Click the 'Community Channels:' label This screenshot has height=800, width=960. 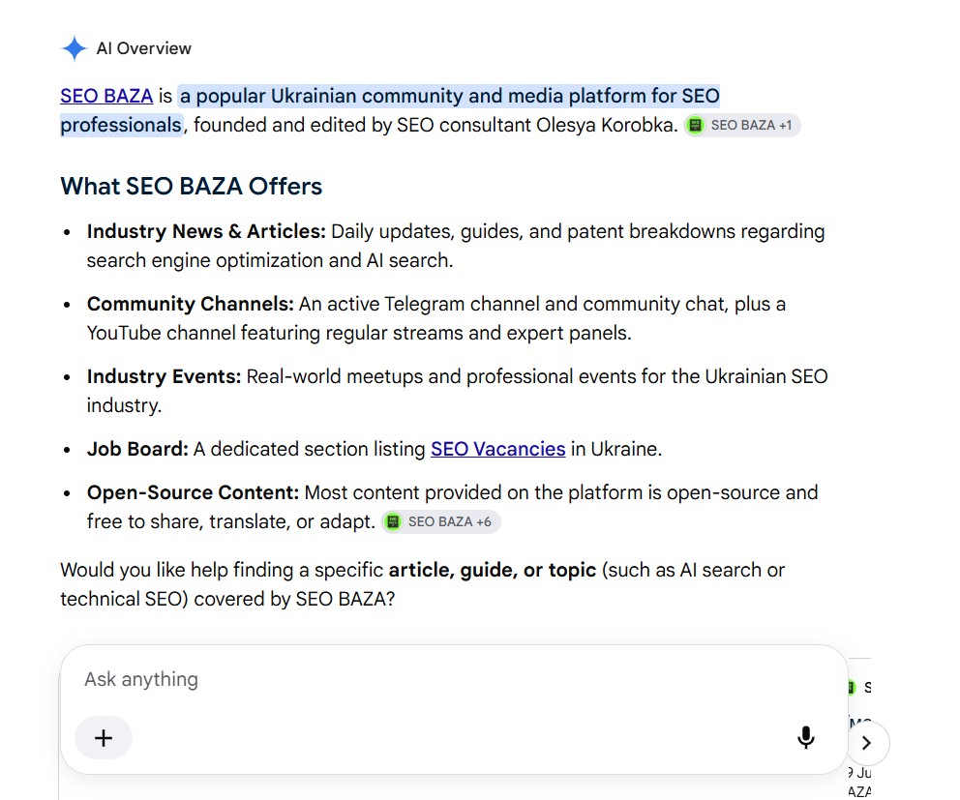(x=191, y=304)
